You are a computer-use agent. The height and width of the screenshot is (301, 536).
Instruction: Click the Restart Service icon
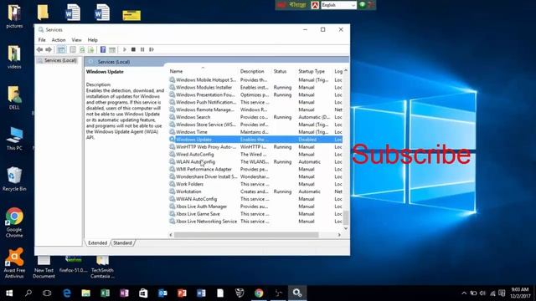[x=152, y=49]
